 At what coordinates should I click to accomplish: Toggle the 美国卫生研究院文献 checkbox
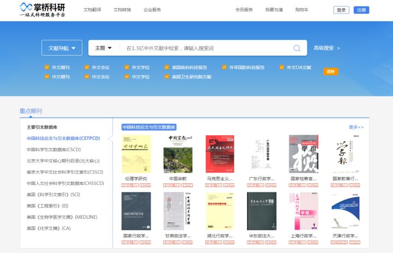pos(166,76)
